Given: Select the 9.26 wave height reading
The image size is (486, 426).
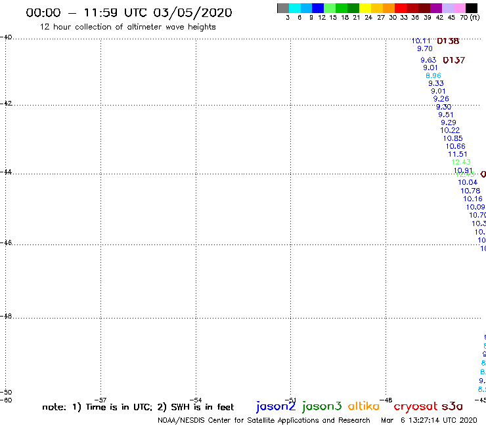Looking at the screenshot, I should (441, 99).
